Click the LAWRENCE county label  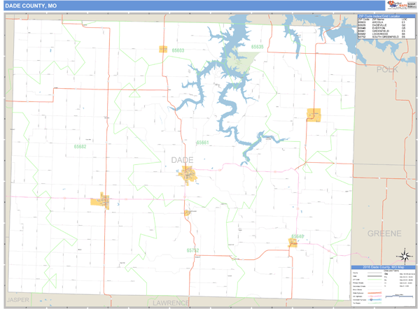click(171, 303)
